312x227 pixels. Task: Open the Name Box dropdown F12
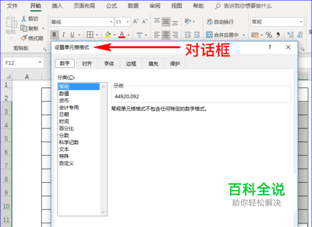coord(40,62)
